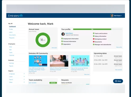
Task: Click Employment information green check icon
Action: pyautogui.click(x=62, y=39)
